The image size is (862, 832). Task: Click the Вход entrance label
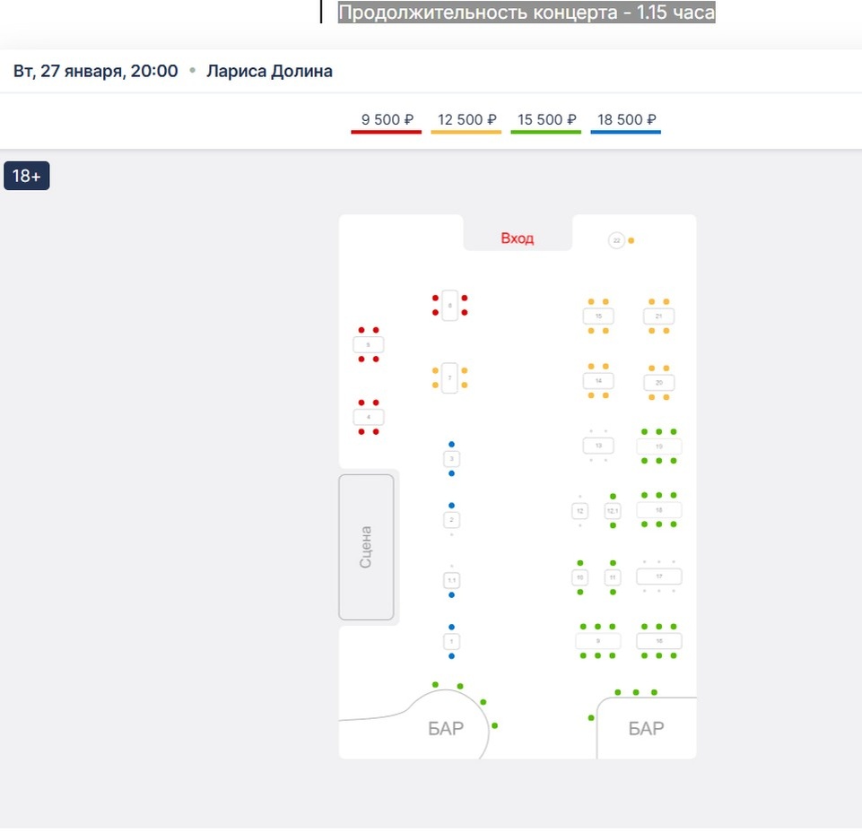tap(517, 238)
